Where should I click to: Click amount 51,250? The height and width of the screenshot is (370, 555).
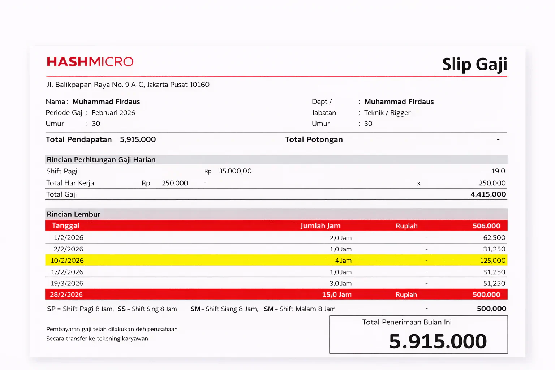click(494, 284)
